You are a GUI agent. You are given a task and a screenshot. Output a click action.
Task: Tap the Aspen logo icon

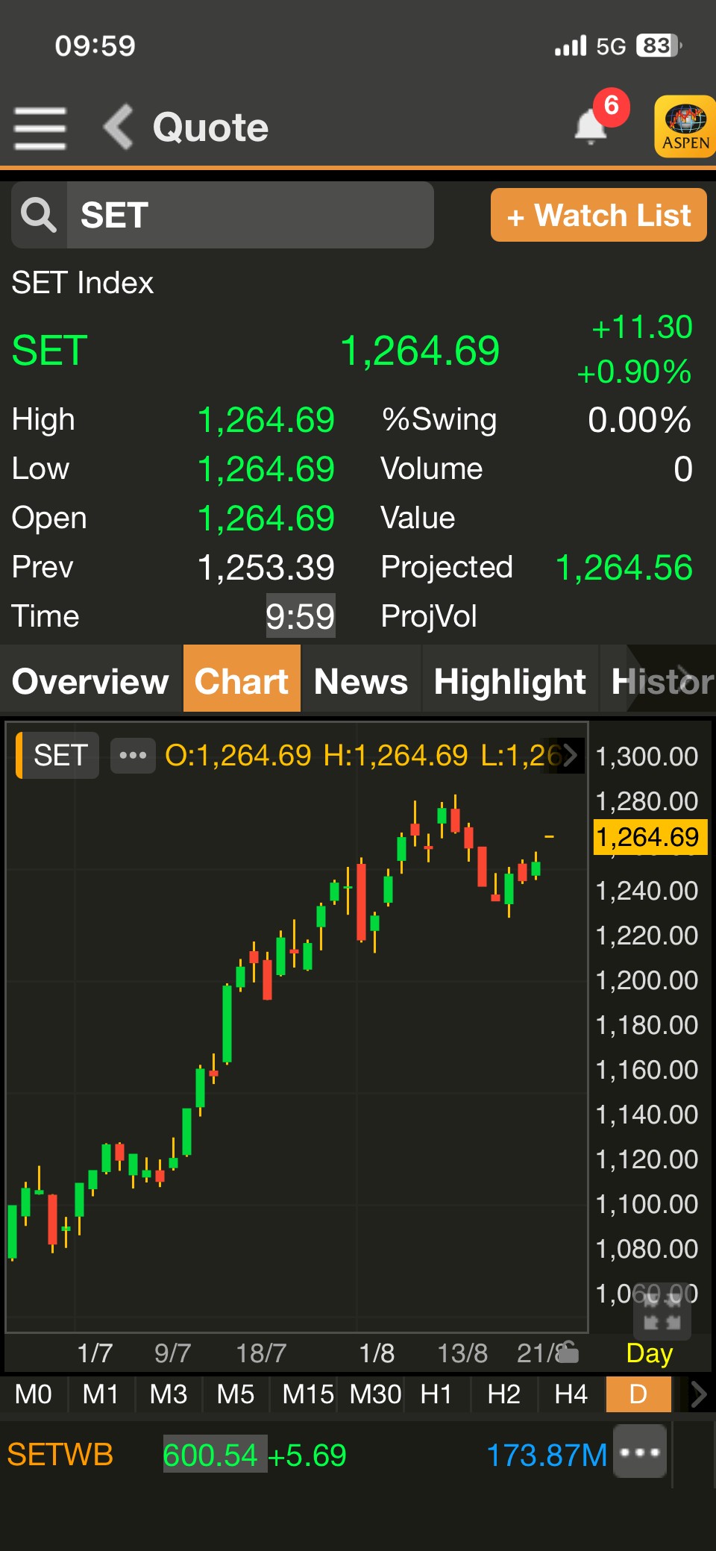pyautogui.click(x=685, y=126)
